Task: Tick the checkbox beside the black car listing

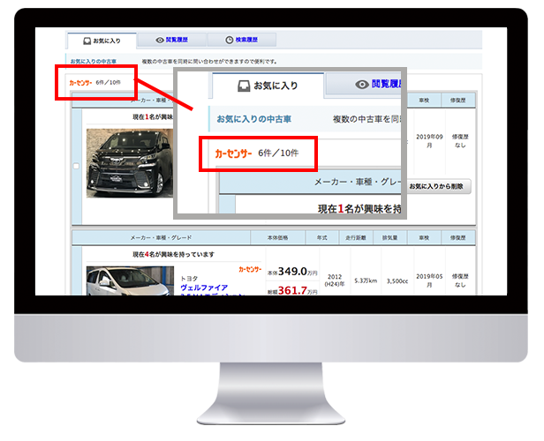Action: point(76,166)
